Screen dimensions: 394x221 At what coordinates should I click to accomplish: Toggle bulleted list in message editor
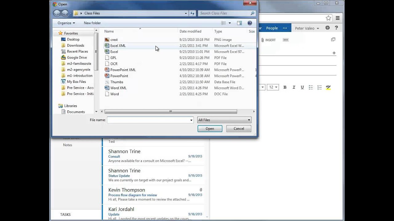(x=311, y=87)
